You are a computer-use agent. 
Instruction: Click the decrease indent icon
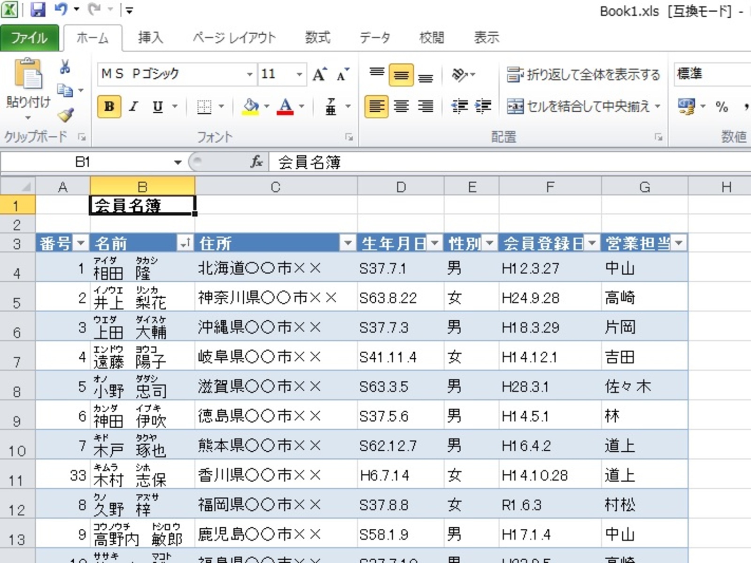click(459, 107)
